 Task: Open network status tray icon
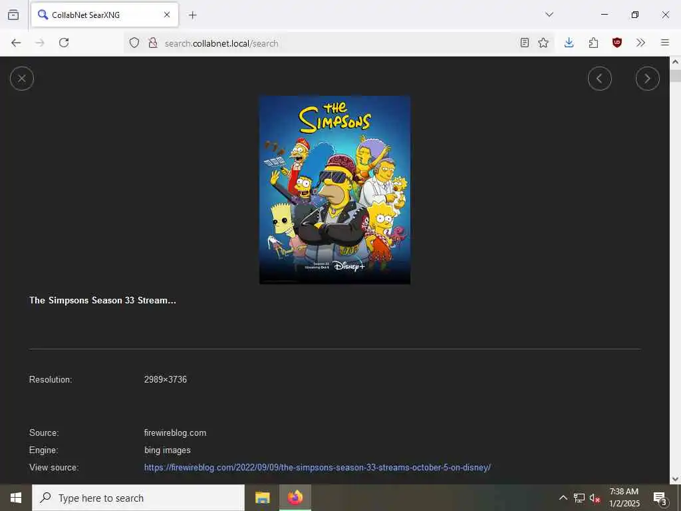(579, 498)
